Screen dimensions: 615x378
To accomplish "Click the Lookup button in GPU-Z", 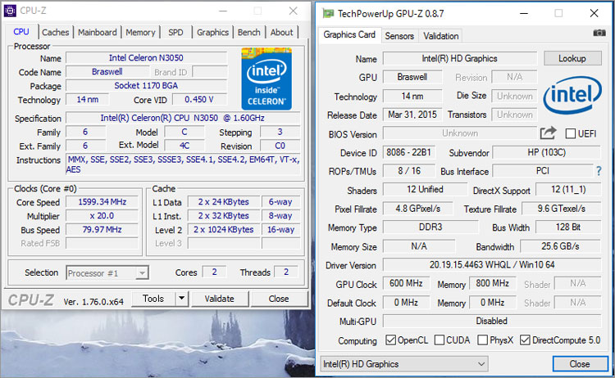I will pyautogui.click(x=572, y=58).
